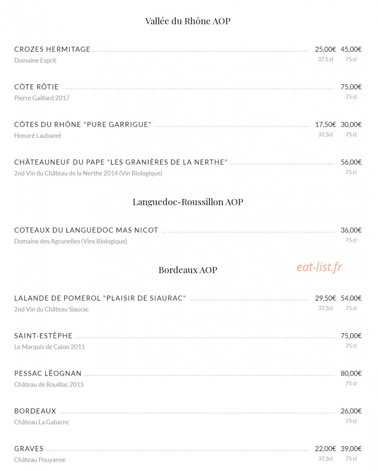Screen dimensions: 378x471
Task: Click the 29,50€ Lalande de Pomerol price
Action: 325,298
